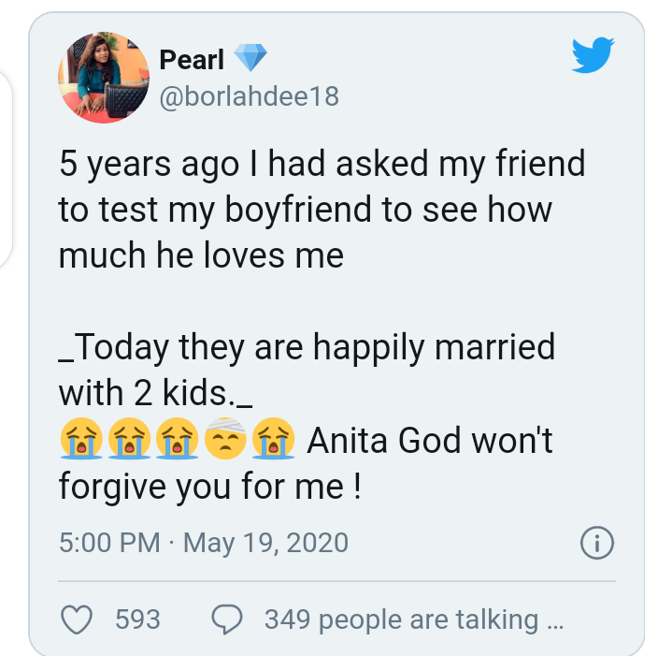Screen dimensions: 672x656
Task: Click the 593 likes count
Action: (x=137, y=619)
